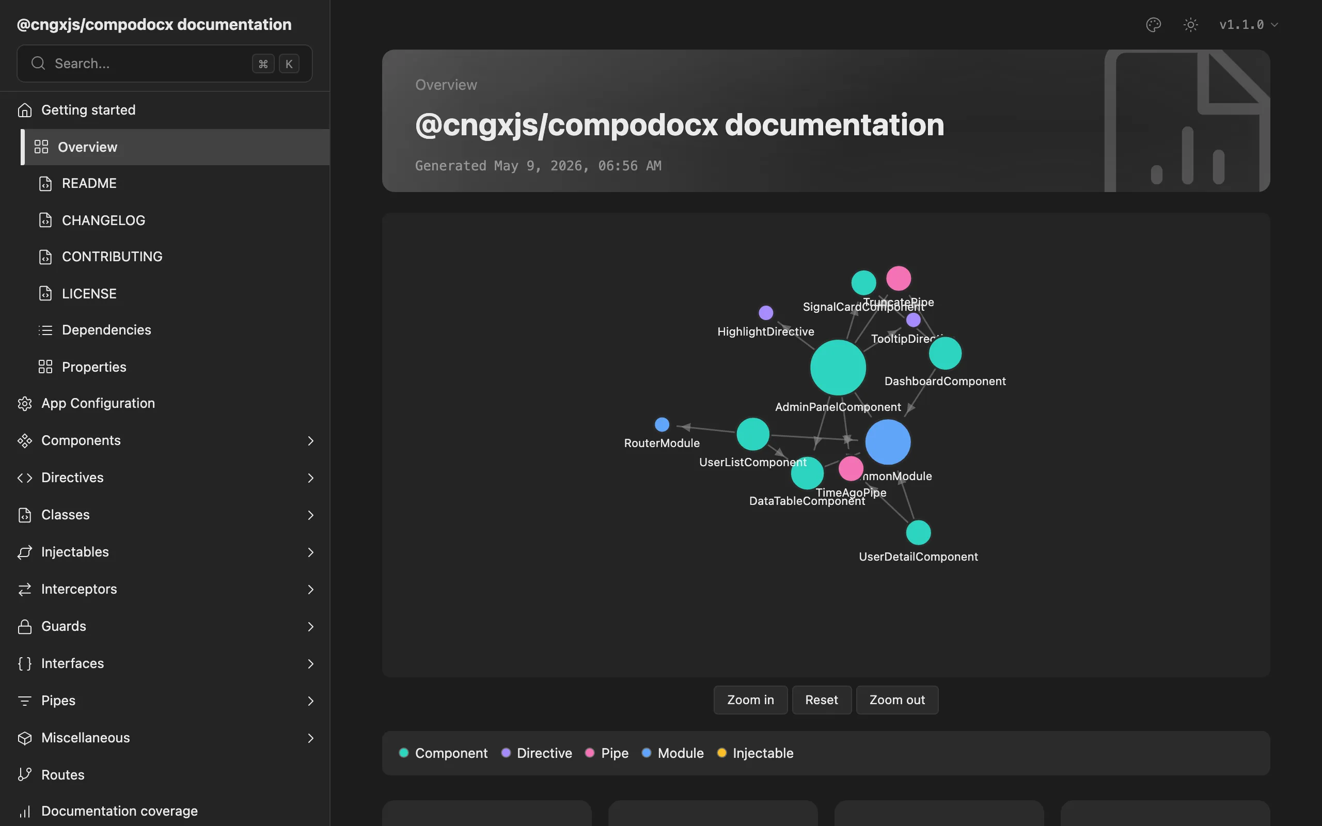
Task: Click the graph Reset button
Action: pos(821,700)
